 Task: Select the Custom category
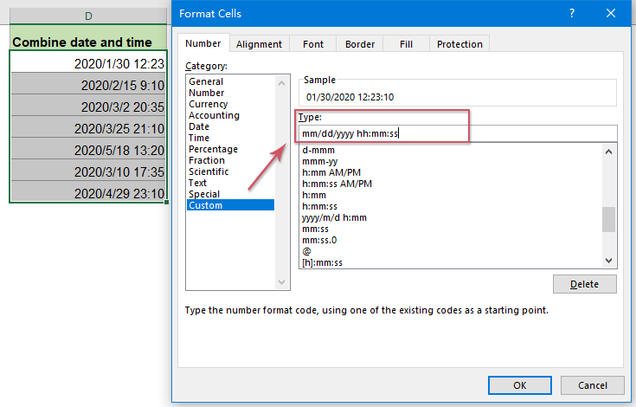click(x=205, y=205)
